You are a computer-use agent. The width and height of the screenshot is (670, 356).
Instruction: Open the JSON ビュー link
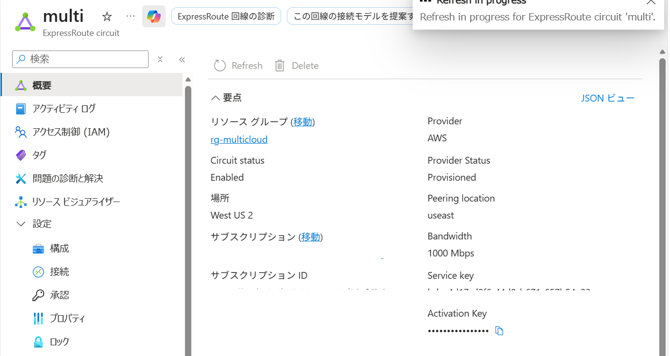pyautogui.click(x=608, y=98)
